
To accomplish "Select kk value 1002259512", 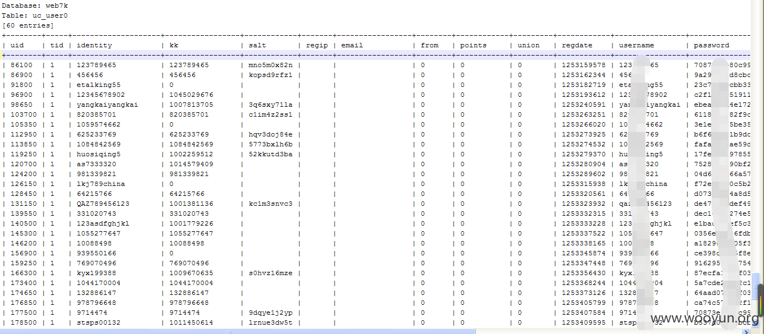I will (x=191, y=154).
